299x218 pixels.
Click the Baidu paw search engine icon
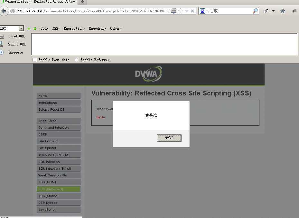(202, 11)
